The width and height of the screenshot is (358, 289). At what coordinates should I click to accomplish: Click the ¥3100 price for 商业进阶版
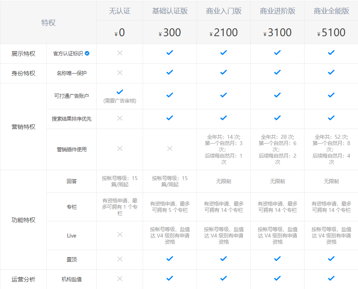pyautogui.click(x=277, y=33)
